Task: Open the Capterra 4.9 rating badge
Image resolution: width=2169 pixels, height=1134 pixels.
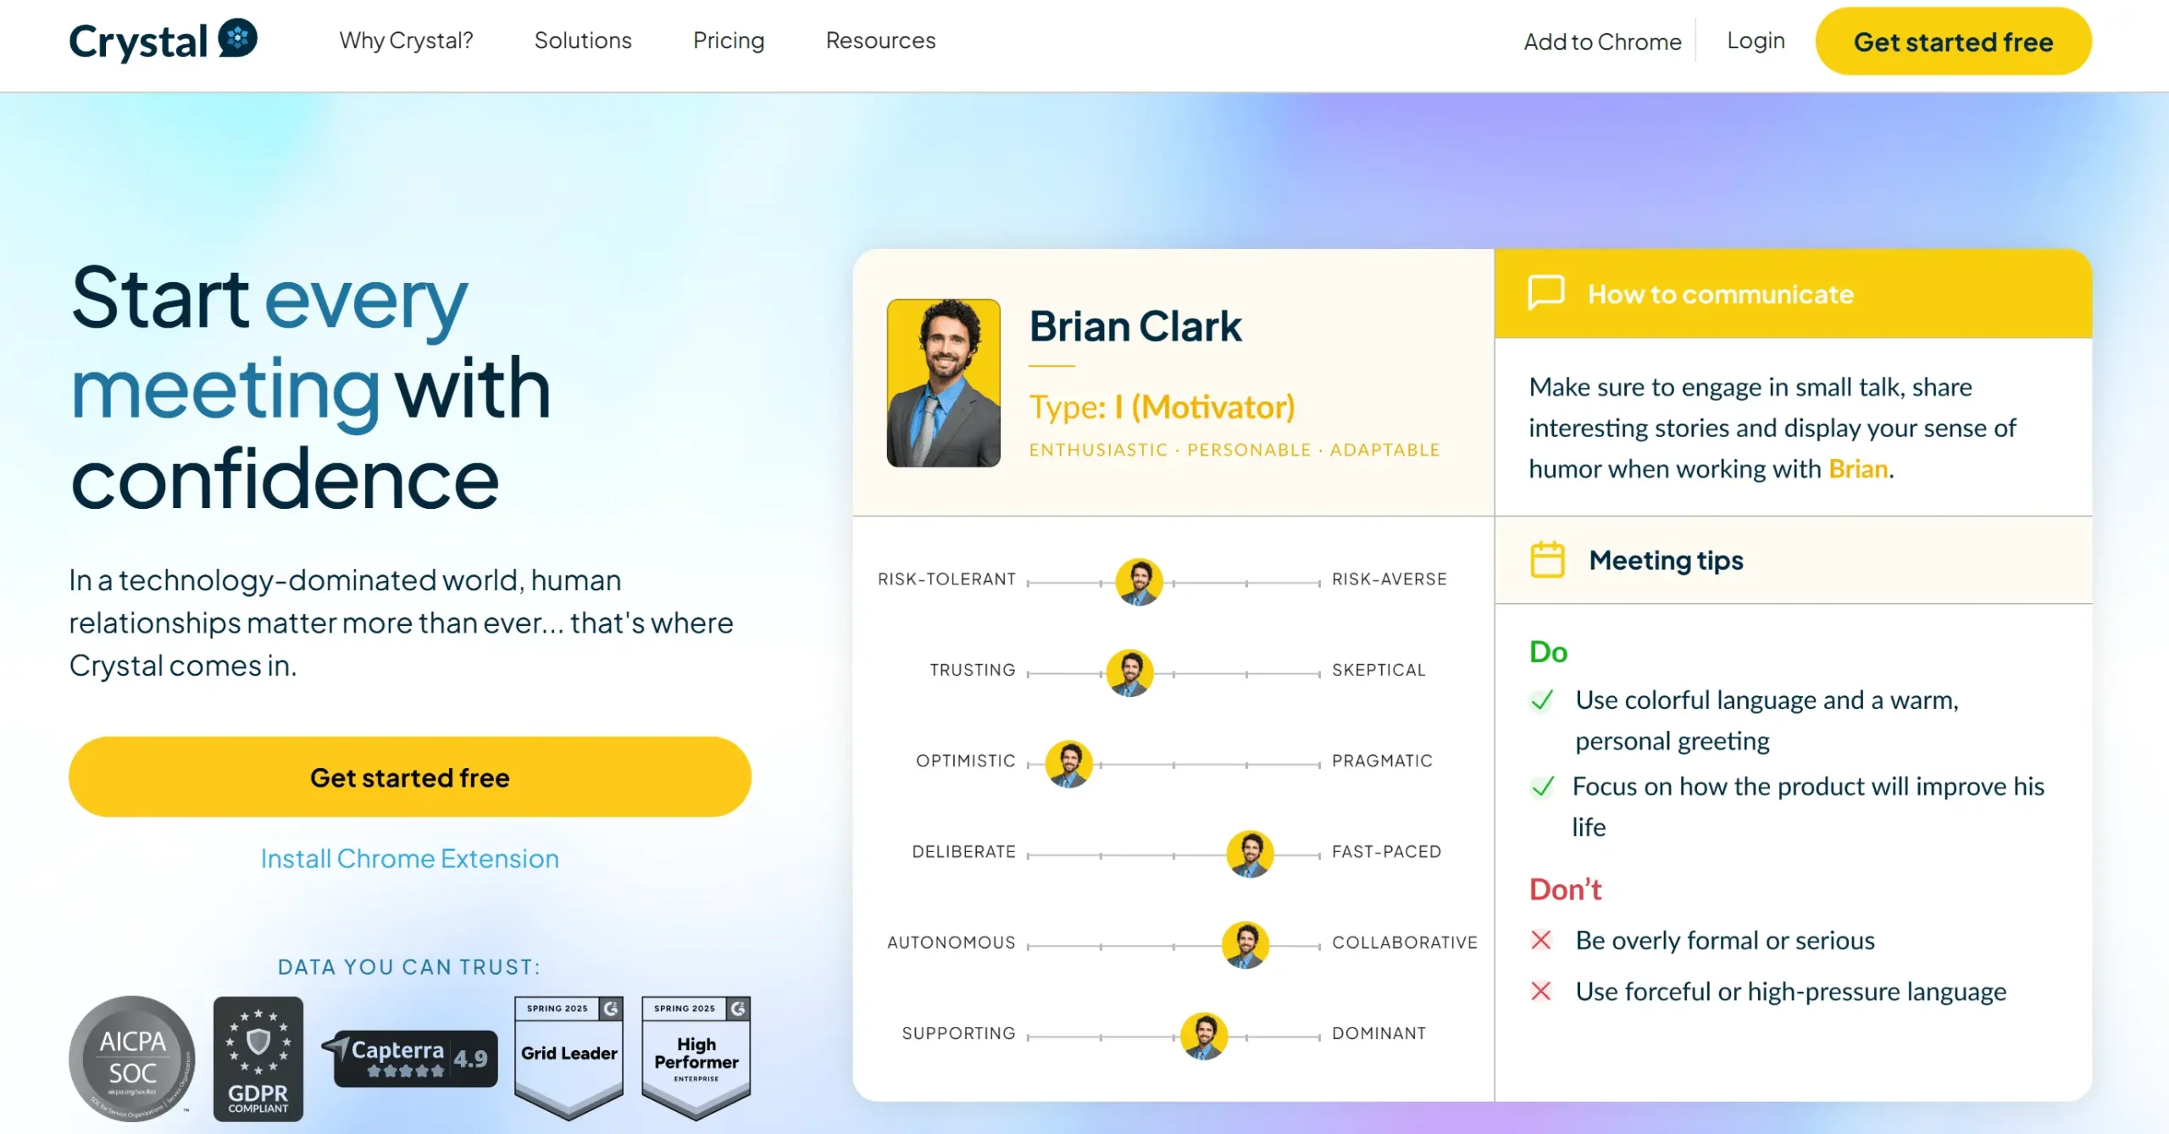Action: 409,1058
